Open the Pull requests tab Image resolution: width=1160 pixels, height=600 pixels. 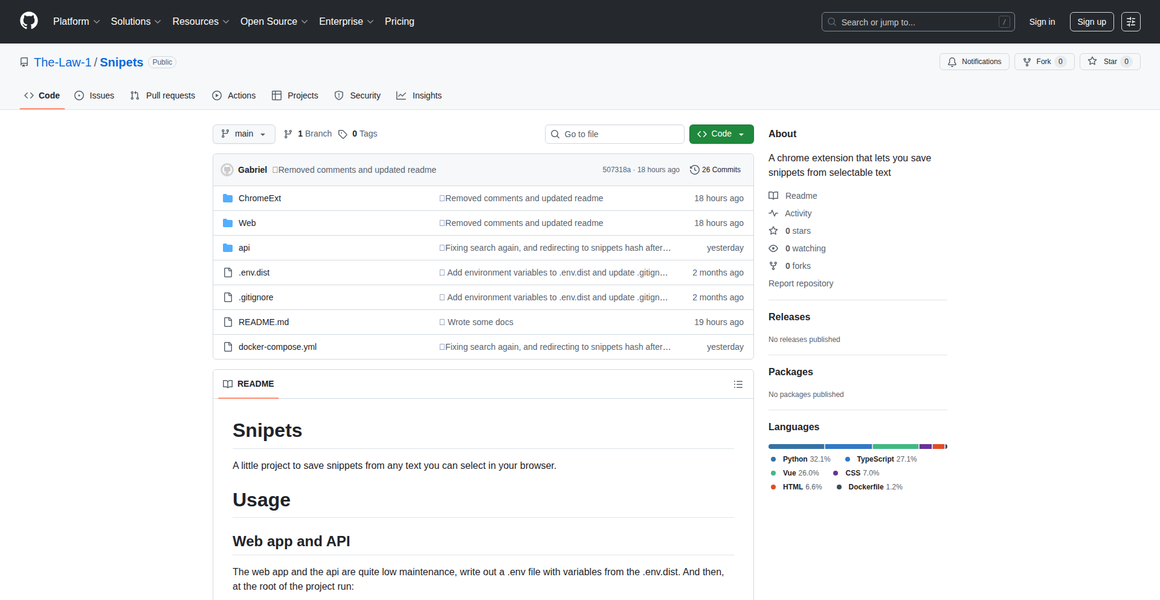point(163,95)
